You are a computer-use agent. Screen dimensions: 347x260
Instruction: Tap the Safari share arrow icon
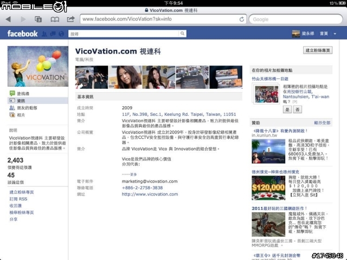pos(70,19)
